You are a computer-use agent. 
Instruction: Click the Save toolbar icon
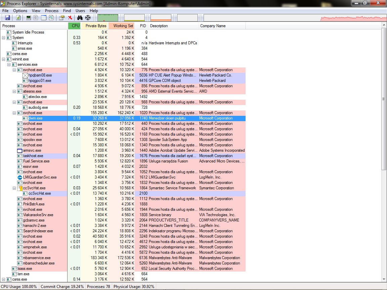[x=8, y=18]
